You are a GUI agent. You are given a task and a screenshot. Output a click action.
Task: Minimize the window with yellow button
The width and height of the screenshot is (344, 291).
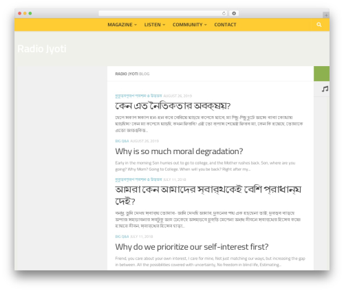tap(25, 13)
